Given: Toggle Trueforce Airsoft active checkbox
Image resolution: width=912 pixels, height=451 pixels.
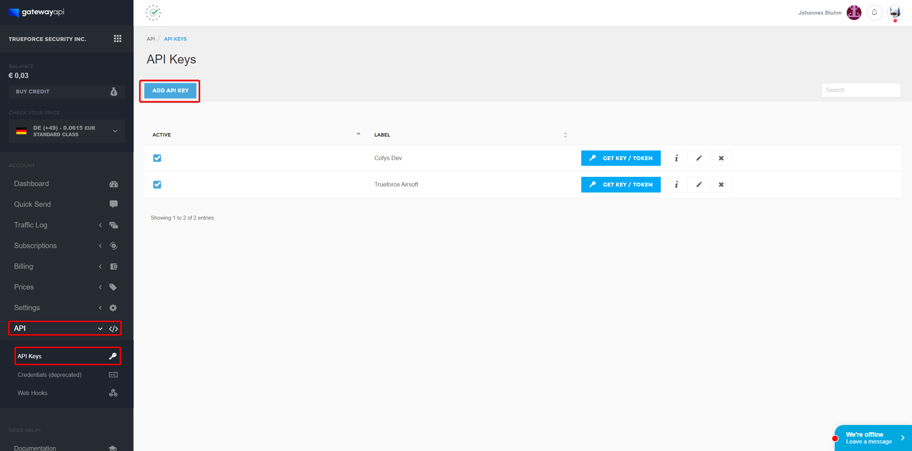Looking at the screenshot, I should click(x=157, y=184).
